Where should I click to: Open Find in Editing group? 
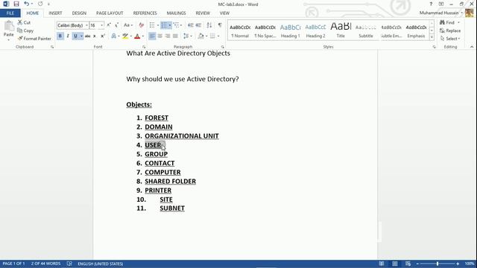tap(447, 22)
